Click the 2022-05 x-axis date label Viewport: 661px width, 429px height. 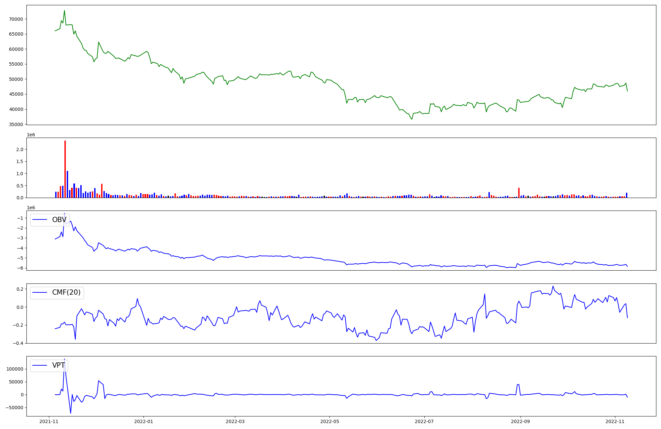330,421
